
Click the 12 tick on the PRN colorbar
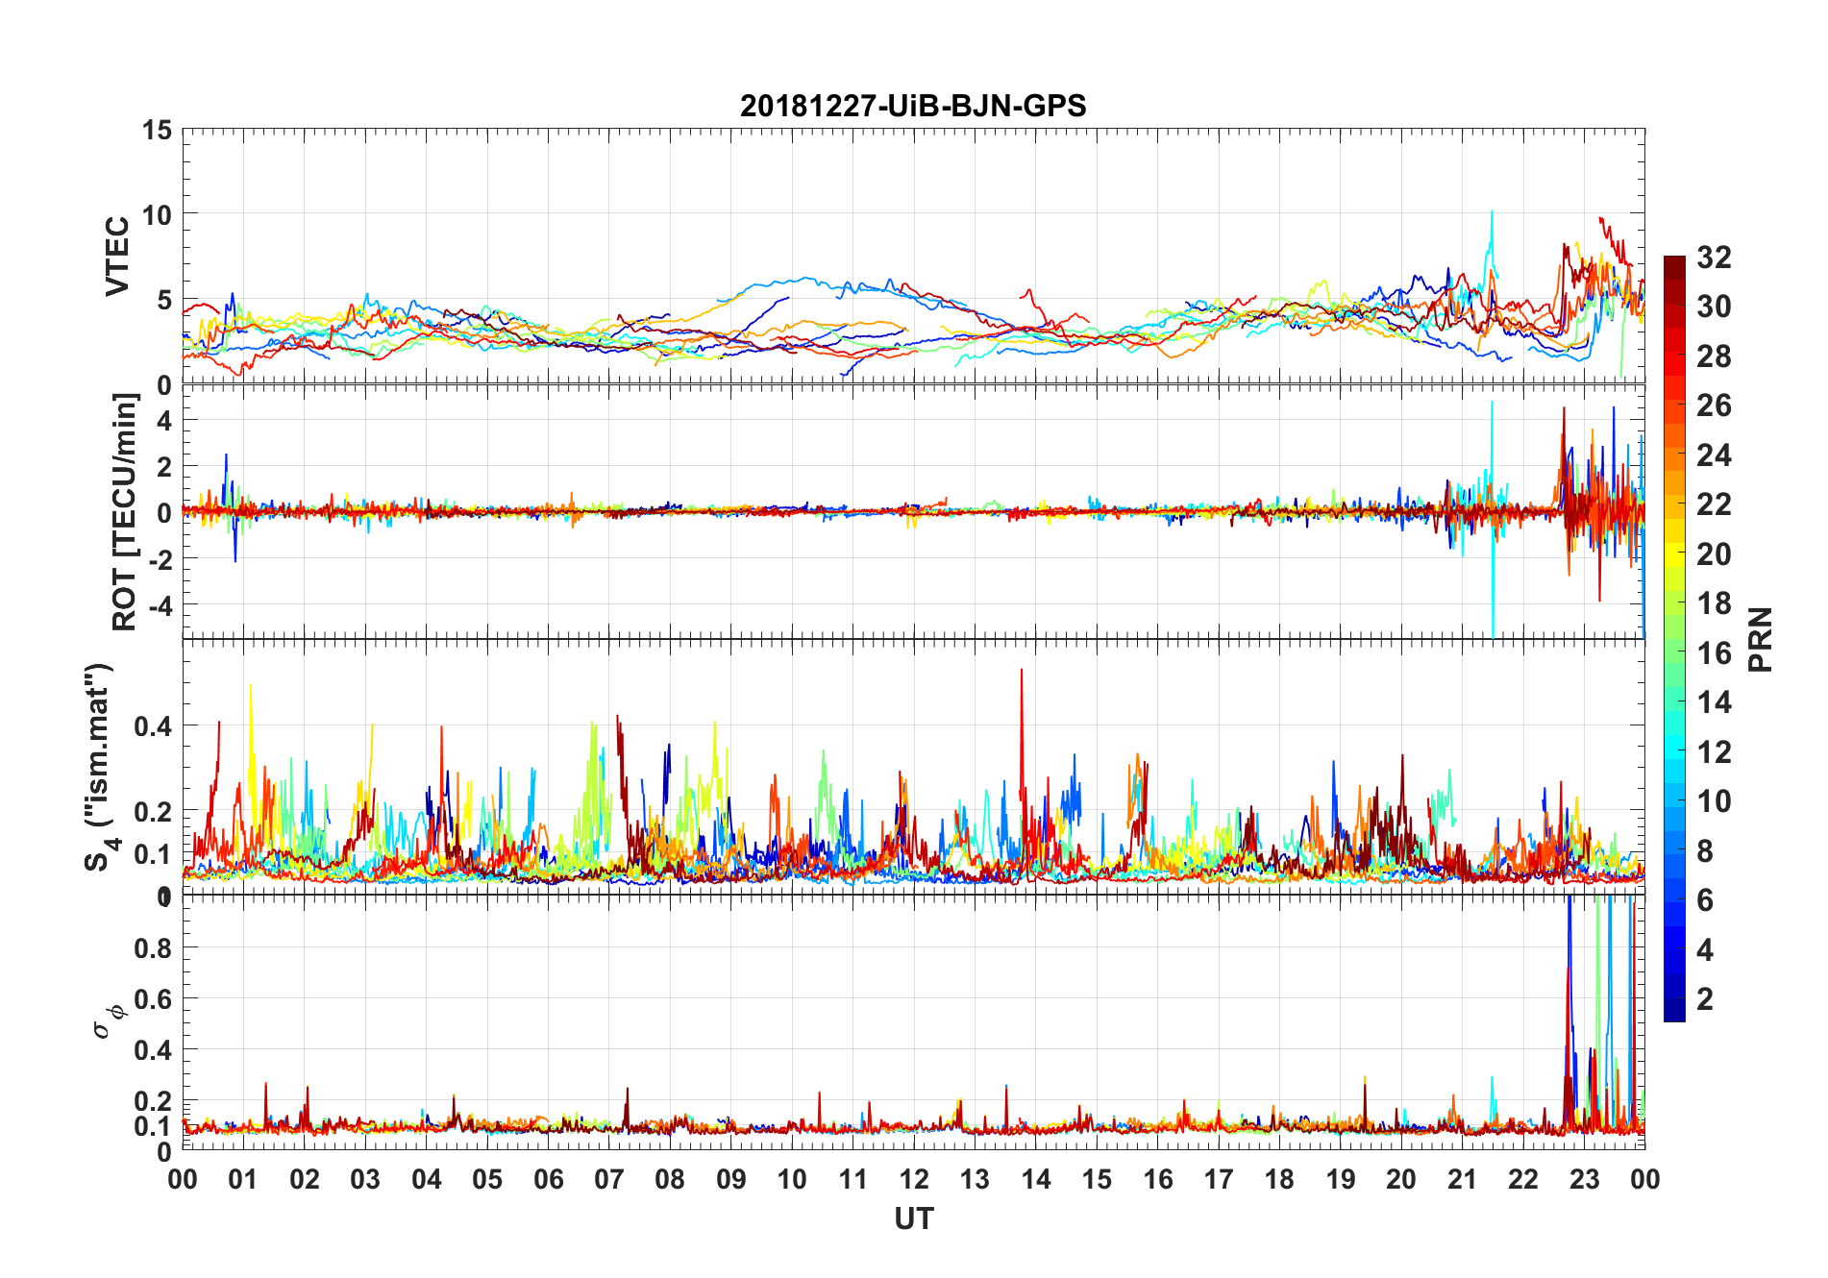(1715, 751)
